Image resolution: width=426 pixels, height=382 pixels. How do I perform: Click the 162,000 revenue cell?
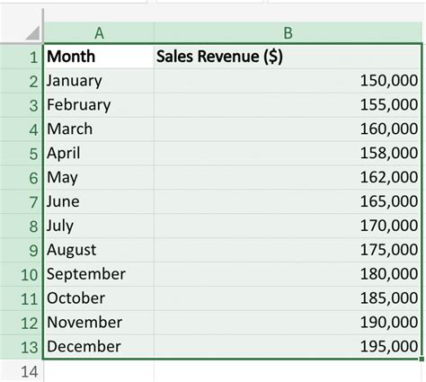(x=288, y=178)
